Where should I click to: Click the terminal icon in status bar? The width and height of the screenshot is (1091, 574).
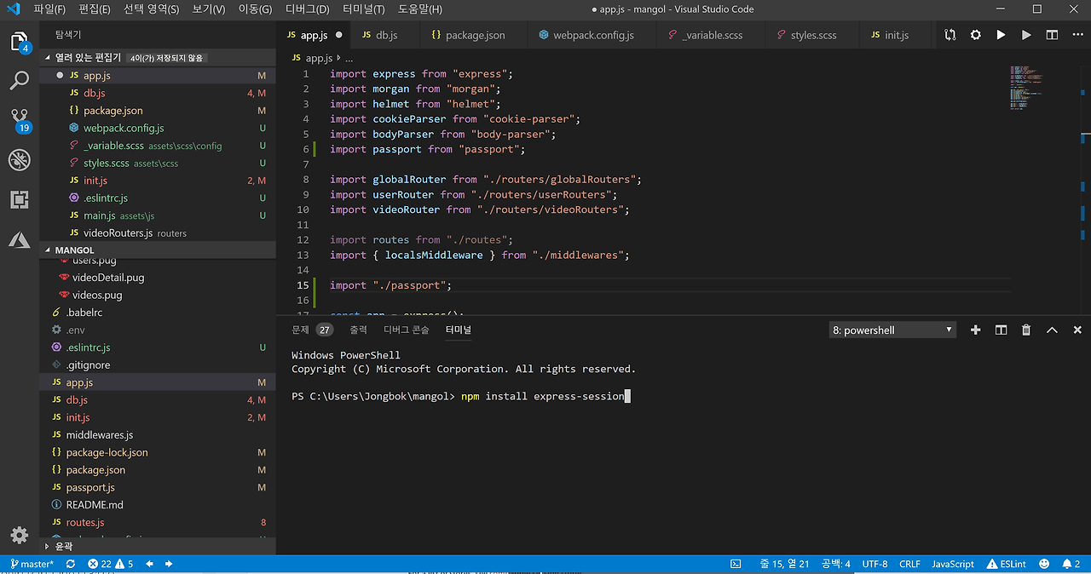[x=736, y=564]
